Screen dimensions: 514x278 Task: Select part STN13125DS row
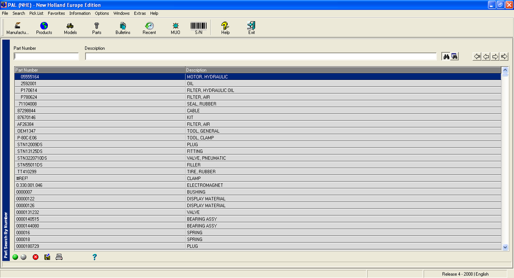coord(258,151)
